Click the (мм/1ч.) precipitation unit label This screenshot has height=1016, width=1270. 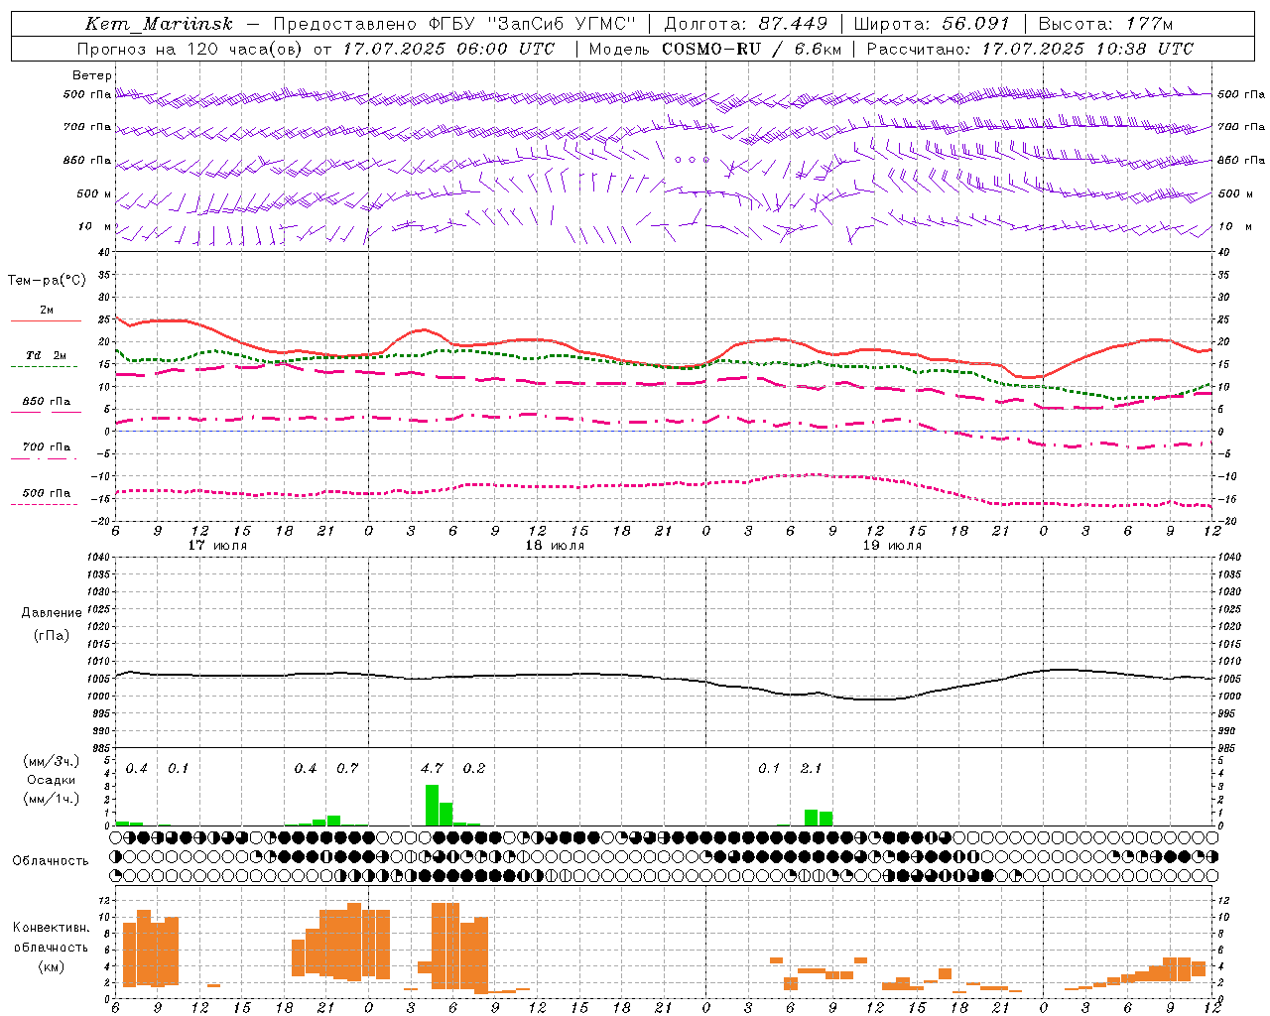52,799
